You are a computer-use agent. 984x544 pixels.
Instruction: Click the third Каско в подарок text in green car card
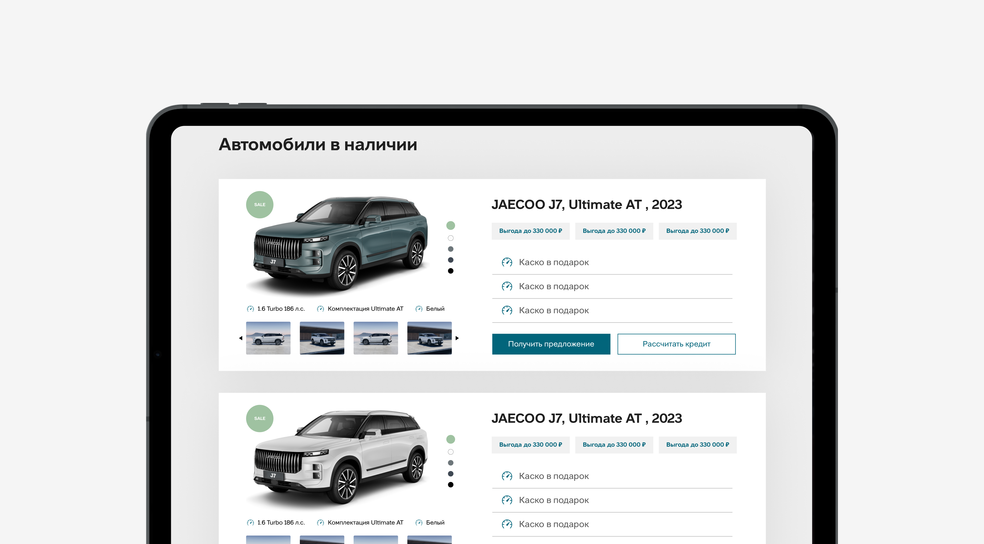coord(554,311)
